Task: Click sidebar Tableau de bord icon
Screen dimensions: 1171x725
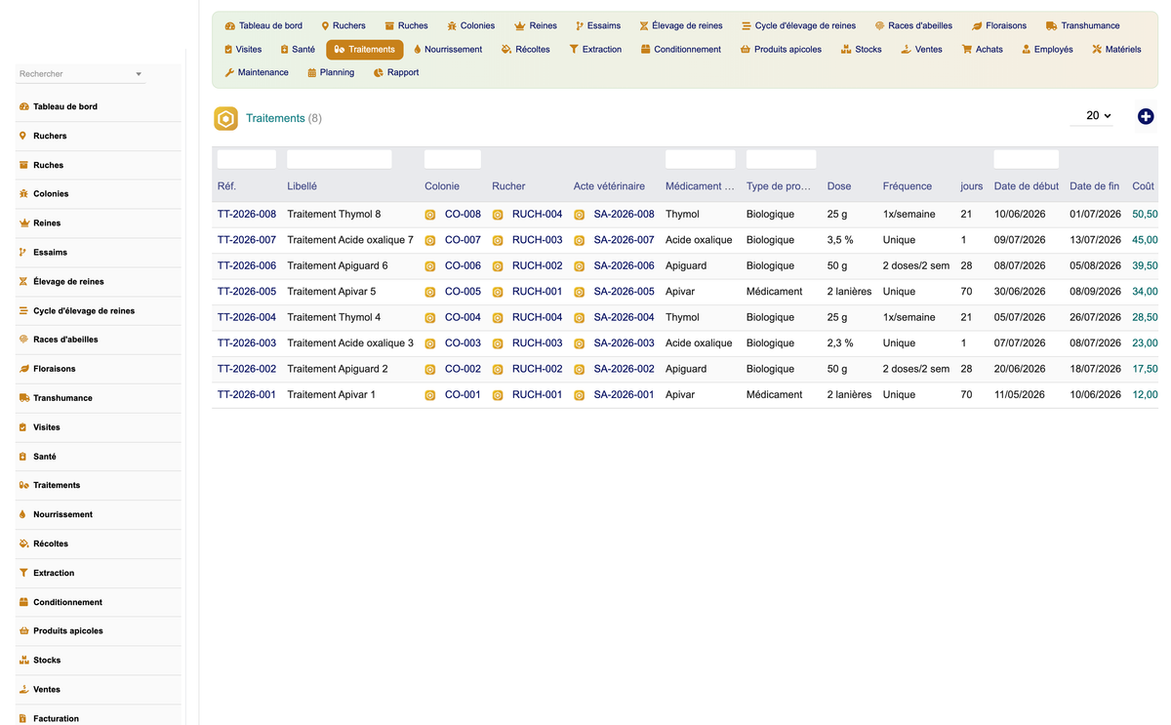Action: point(23,106)
